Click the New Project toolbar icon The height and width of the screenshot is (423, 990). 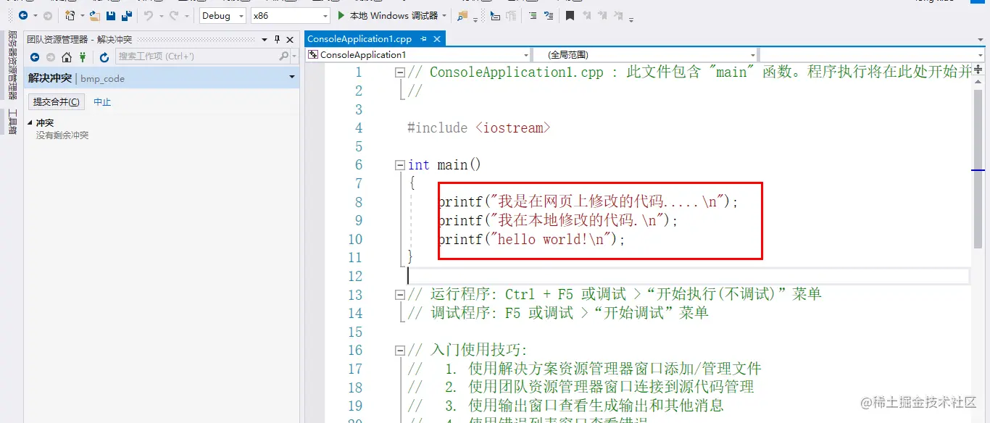70,15
